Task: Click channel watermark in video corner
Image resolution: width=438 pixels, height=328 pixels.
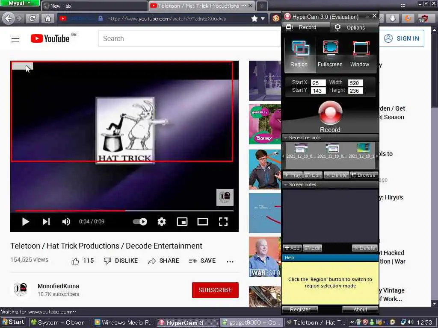Action: pyautogui.click(x=225, y=197)
